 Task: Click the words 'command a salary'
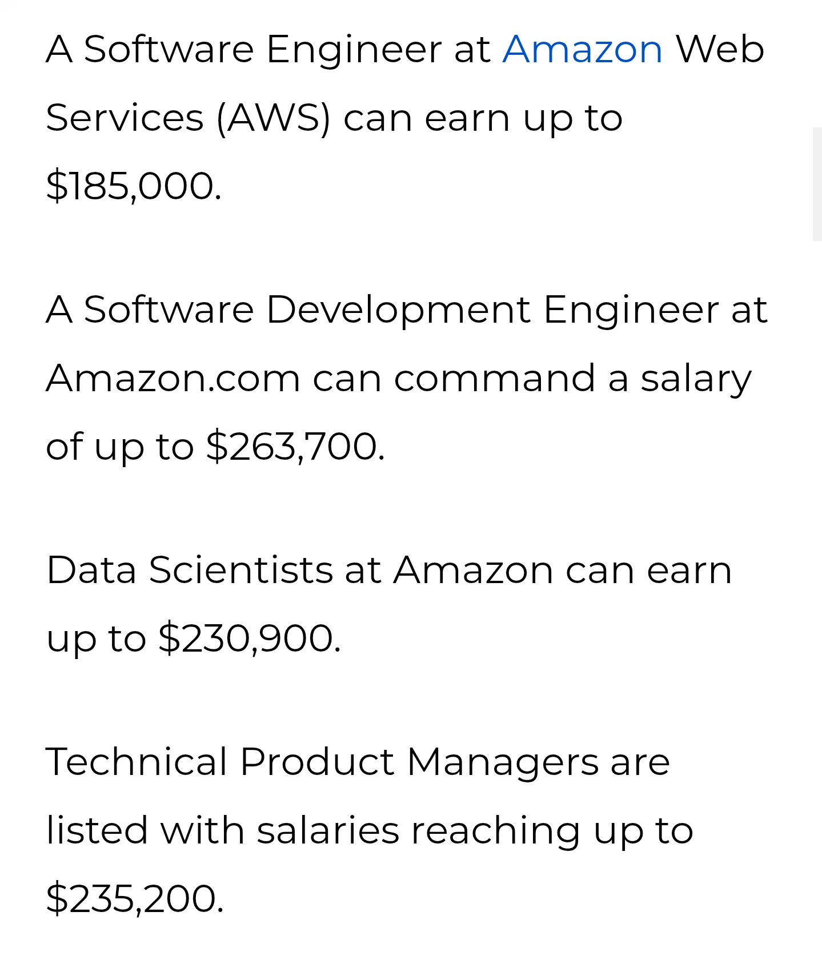573,379
